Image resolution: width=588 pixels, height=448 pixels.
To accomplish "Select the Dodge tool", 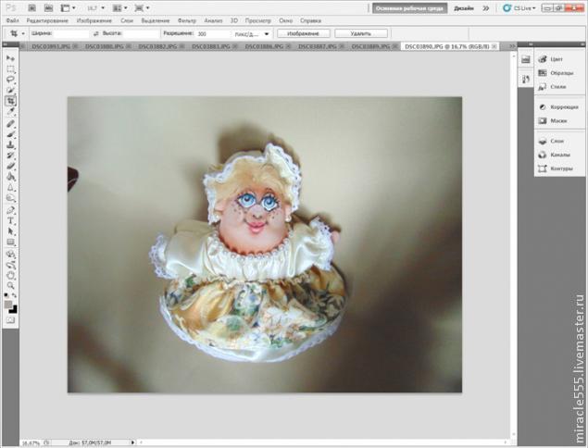I will [10, 198].
